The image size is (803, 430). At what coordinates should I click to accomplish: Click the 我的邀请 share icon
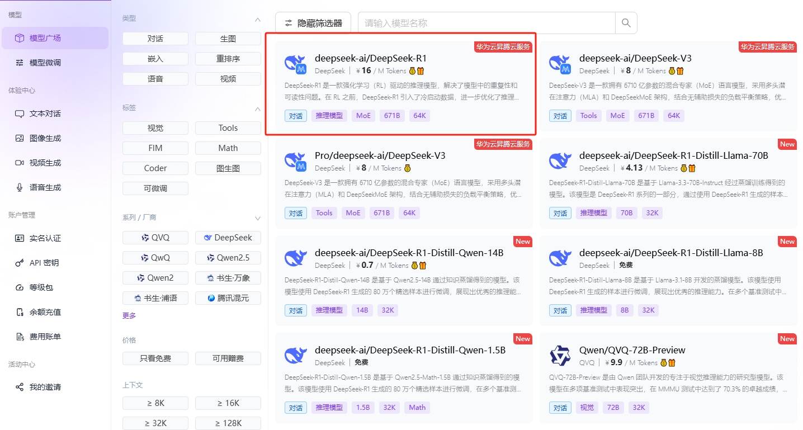click(20, 387)
